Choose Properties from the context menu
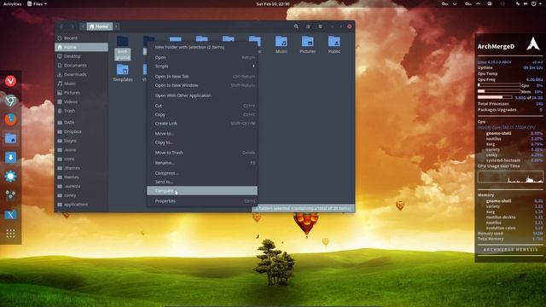 (202, 201)
